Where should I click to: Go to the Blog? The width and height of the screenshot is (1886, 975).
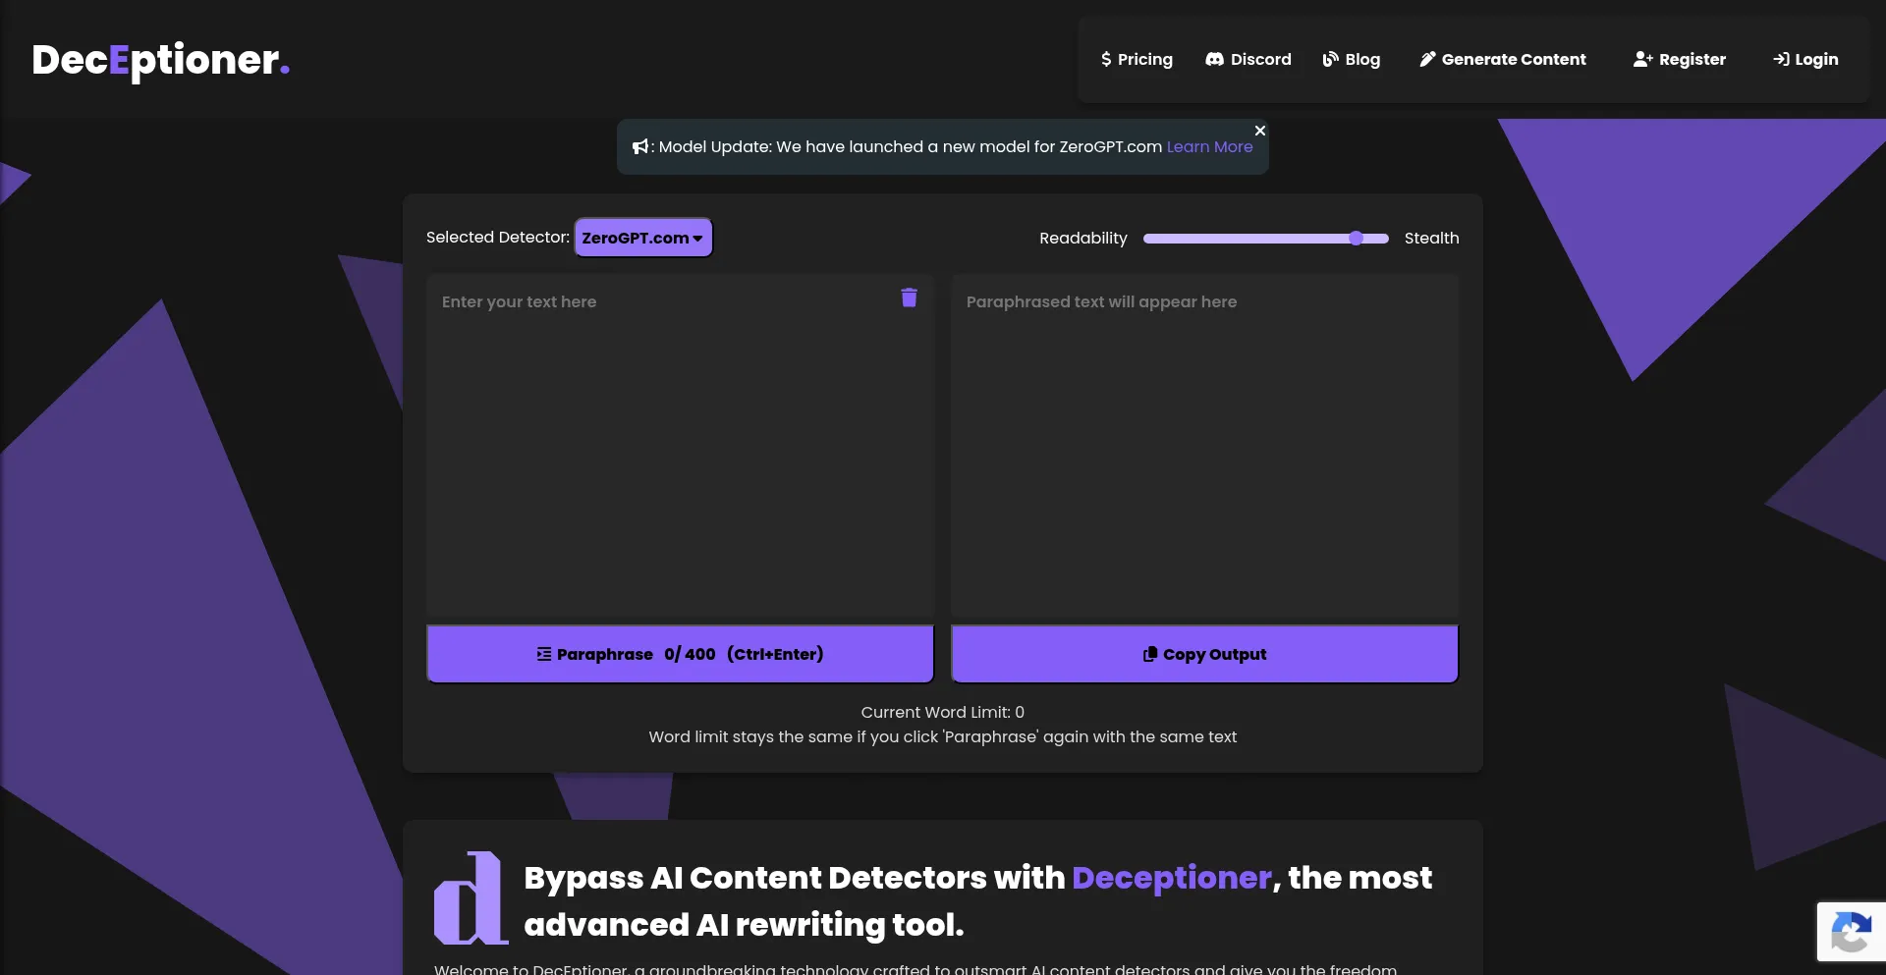[1352, 59]
